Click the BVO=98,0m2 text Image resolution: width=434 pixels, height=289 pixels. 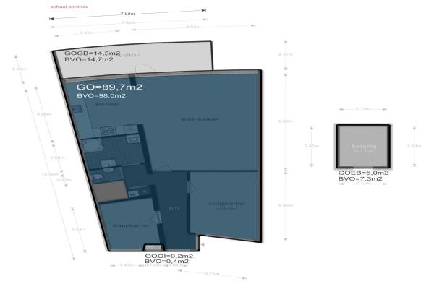pyautogui.click(x=101, y=96)
